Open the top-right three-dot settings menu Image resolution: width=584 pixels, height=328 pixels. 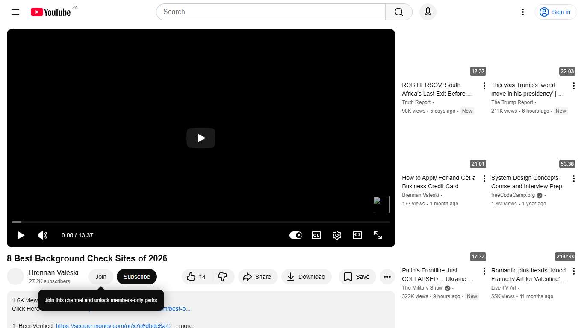[x=522, y=12]
